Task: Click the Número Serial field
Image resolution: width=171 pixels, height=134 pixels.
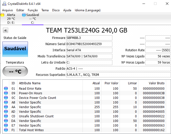Action: coord(89,44)
